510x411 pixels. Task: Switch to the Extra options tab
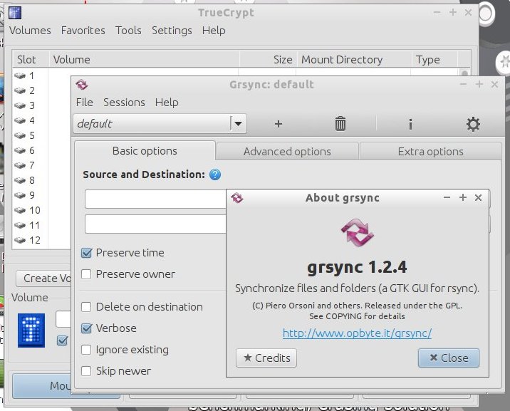[x=431, y=152]
